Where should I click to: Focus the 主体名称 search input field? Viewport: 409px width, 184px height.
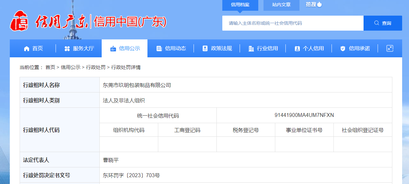(293, 23)
